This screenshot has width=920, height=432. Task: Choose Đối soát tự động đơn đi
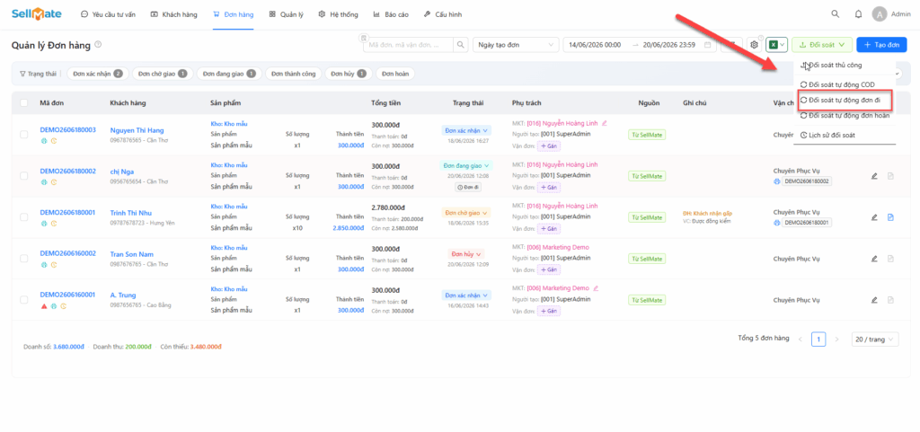coord(845,101)
